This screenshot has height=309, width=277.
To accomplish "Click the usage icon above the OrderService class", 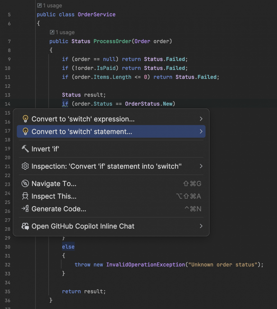I will (39, 5).
